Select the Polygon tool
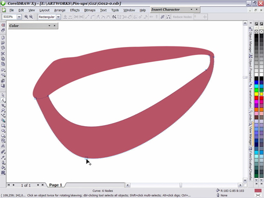264x198 pixels. coord(3,136)
